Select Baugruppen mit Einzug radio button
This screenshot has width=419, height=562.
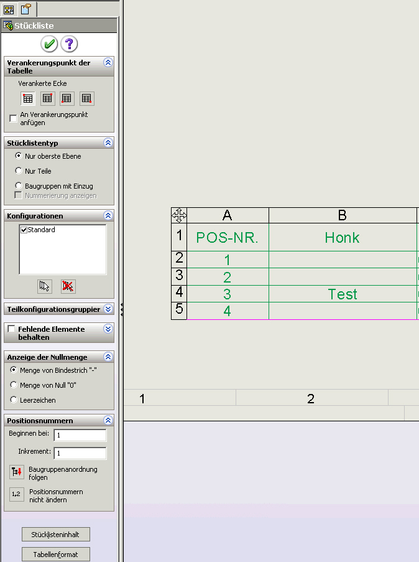18,185
